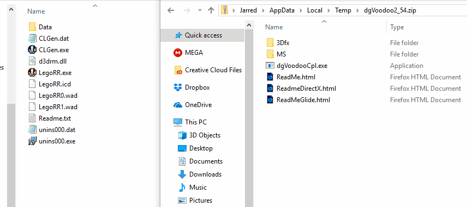Go back with the Back arrow
This screenshot has height=207, width=467.
point(171,10)
